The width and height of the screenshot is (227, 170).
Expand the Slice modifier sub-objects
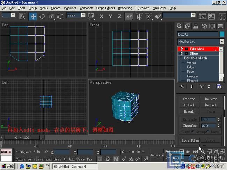(x=186, y=54)
